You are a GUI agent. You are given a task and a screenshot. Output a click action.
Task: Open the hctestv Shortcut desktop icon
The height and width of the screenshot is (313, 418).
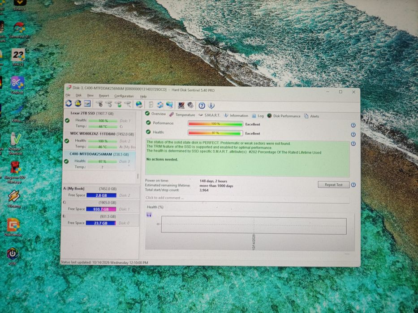point(15,144)
